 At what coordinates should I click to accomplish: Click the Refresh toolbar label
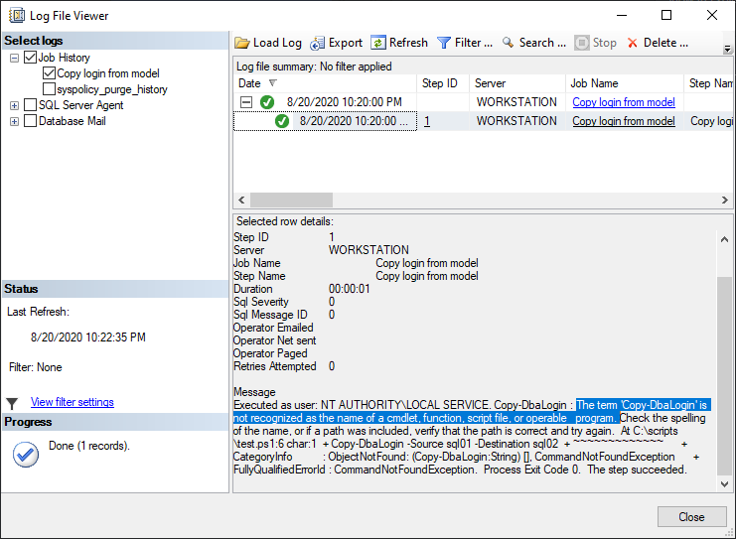[x=408, y=43]
